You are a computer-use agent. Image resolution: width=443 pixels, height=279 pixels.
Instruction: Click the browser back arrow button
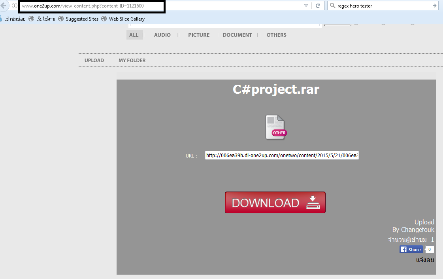coord(4,6)
